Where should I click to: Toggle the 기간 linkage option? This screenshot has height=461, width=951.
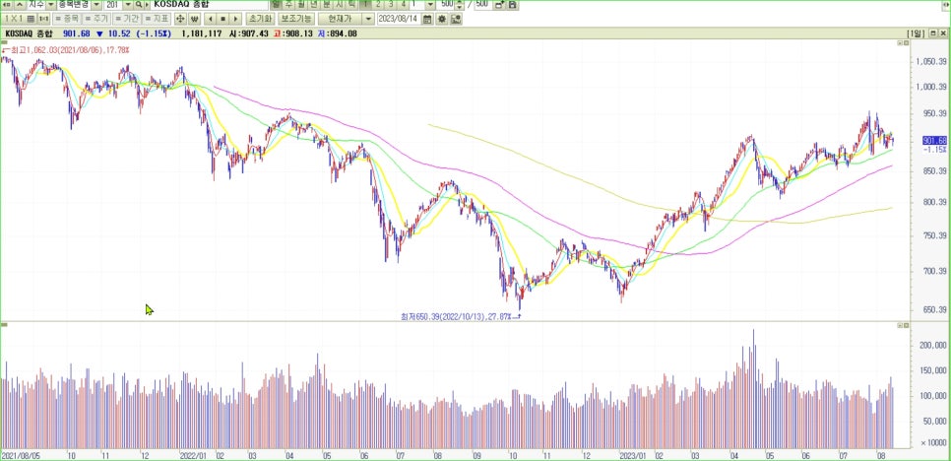[x=127, y=19]
